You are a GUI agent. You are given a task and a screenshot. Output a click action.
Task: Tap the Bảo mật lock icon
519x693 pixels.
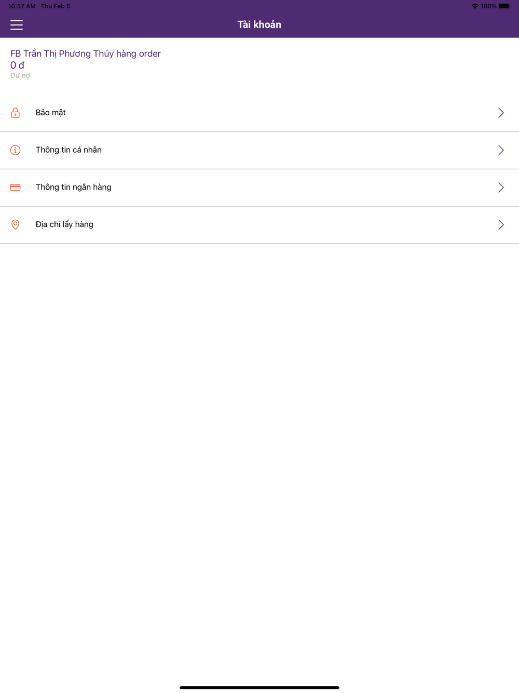pos(16,113)
